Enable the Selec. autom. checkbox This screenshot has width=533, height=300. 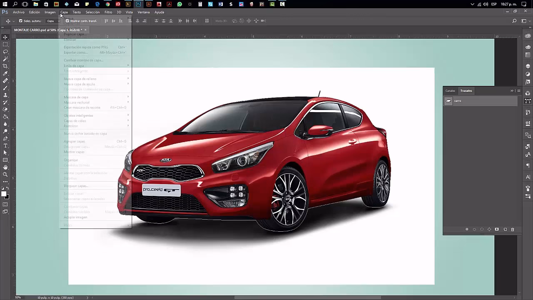[20, 20]
